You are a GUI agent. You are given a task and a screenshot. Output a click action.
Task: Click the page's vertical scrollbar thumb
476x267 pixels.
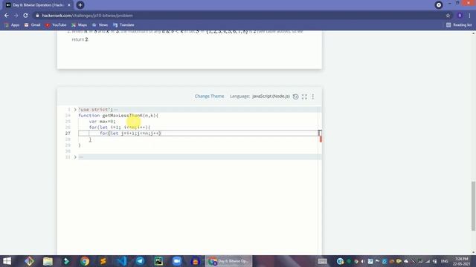tap(473, 206)
